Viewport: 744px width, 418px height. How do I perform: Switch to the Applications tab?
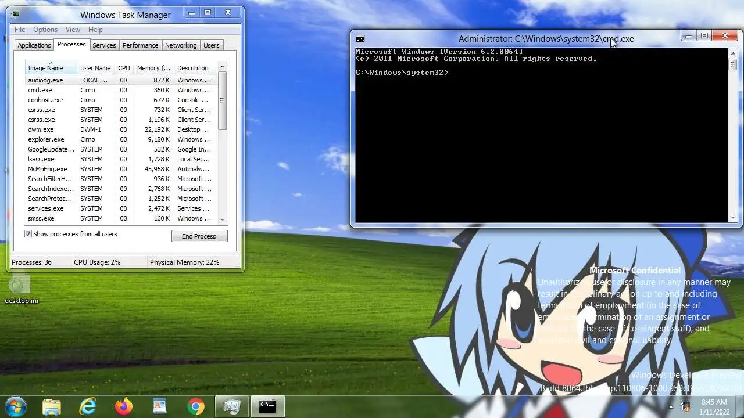pyautogui.click(x=34, y=45)
